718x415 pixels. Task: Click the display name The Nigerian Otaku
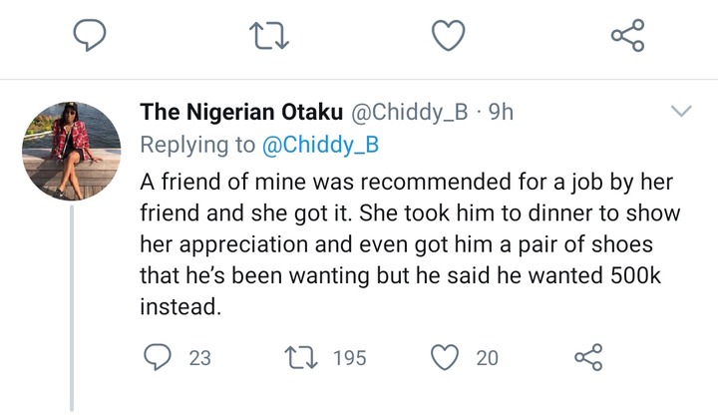point(241,112)
